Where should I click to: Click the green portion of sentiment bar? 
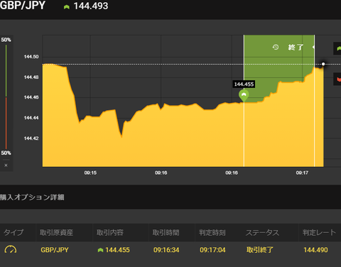(x=6, y=70)
